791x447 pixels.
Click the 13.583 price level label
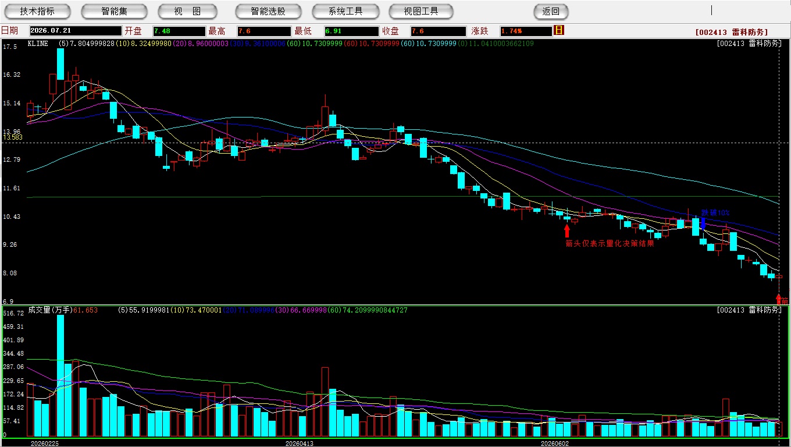(13, 137)
